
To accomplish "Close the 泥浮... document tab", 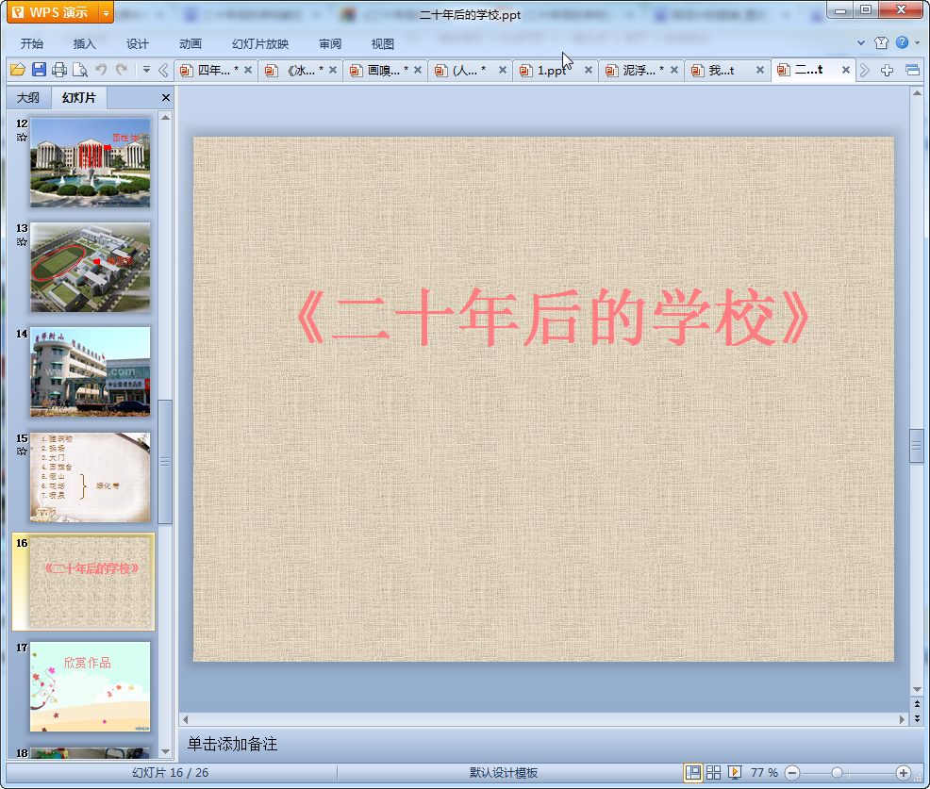I will (673, 70).
